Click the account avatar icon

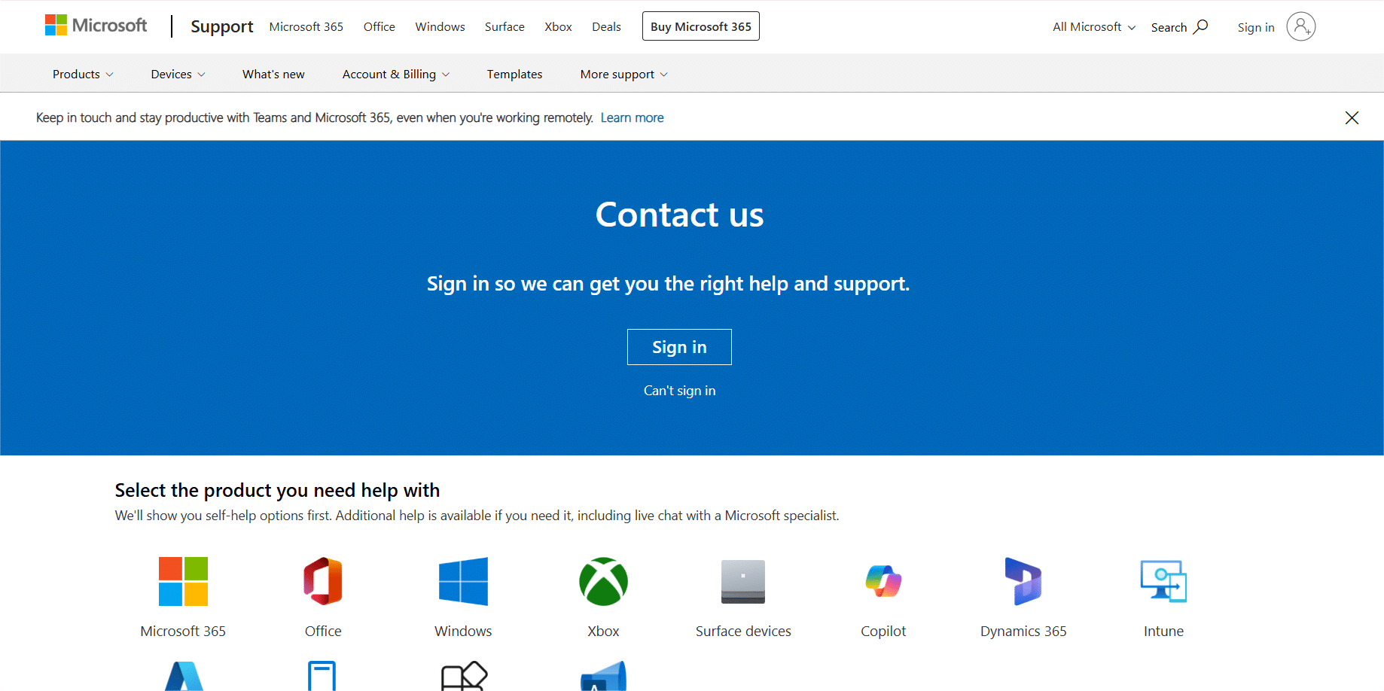pyautogui.click(x=1300, y=27)
